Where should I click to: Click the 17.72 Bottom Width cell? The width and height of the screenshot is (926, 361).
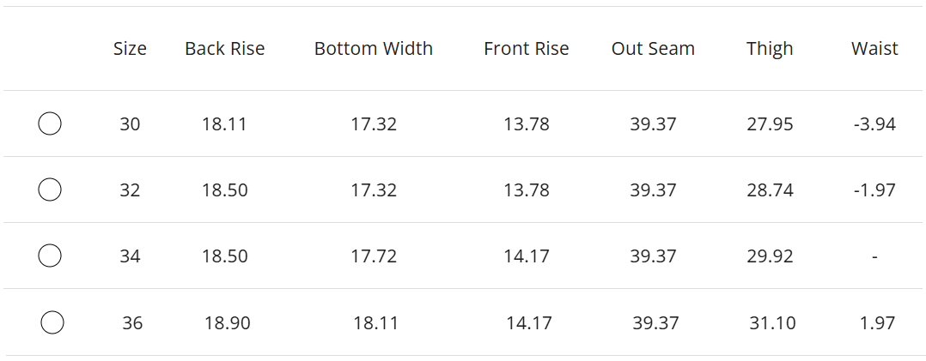[374, 256]
